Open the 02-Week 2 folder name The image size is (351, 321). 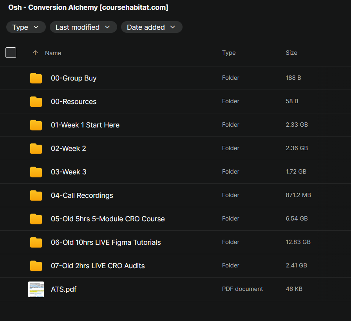coord(68,149)
